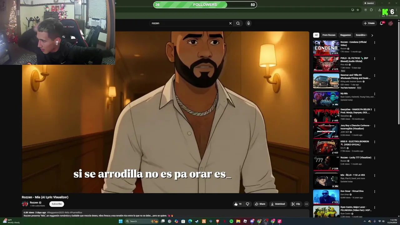Open the YouTube Create button

(369, 23)
